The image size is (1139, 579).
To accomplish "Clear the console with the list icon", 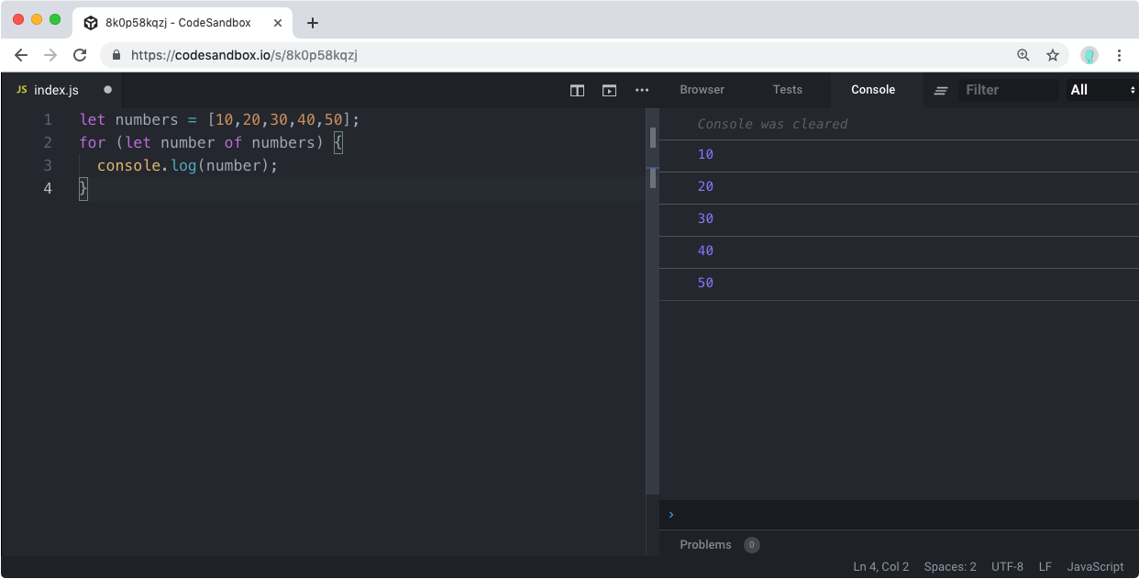I will 940,90.
